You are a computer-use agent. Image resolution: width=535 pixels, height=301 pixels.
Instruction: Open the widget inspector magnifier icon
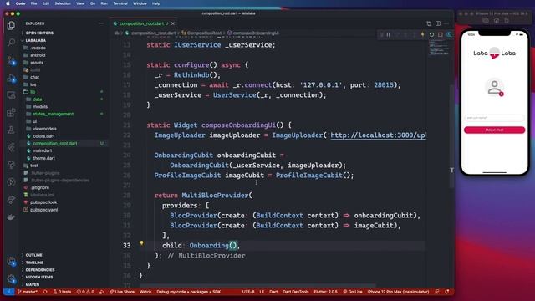[x=449, y=35]
